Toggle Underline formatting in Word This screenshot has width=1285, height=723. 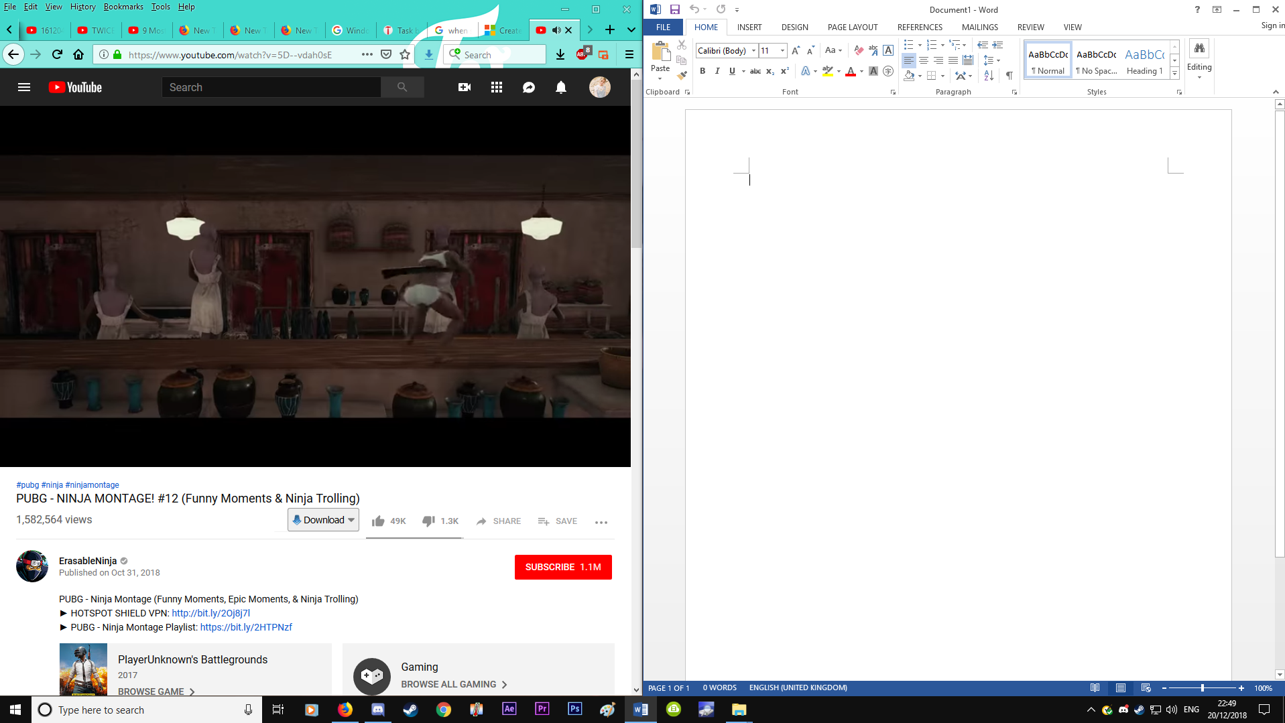pos(732,71)
